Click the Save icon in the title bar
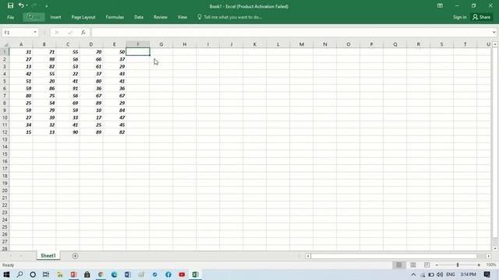499x280 pixels. (x=10, y=5)
